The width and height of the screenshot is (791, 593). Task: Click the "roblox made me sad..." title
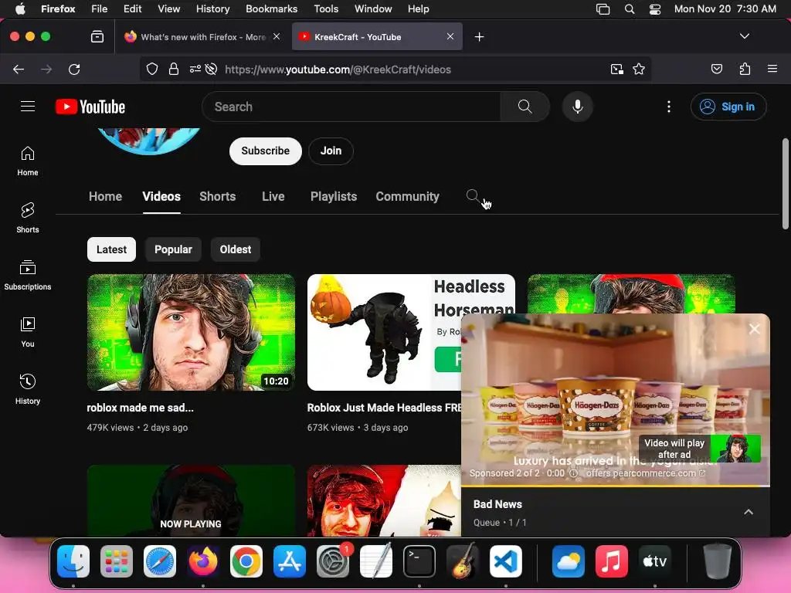click(x=141, y=408)
